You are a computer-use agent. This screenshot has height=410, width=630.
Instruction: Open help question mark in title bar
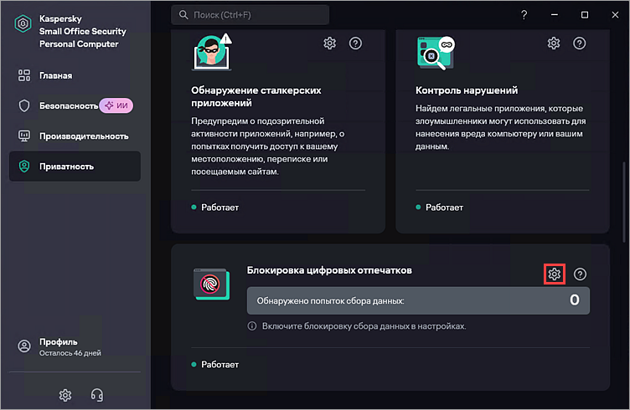pyautogui.click(x=524, y=15)
